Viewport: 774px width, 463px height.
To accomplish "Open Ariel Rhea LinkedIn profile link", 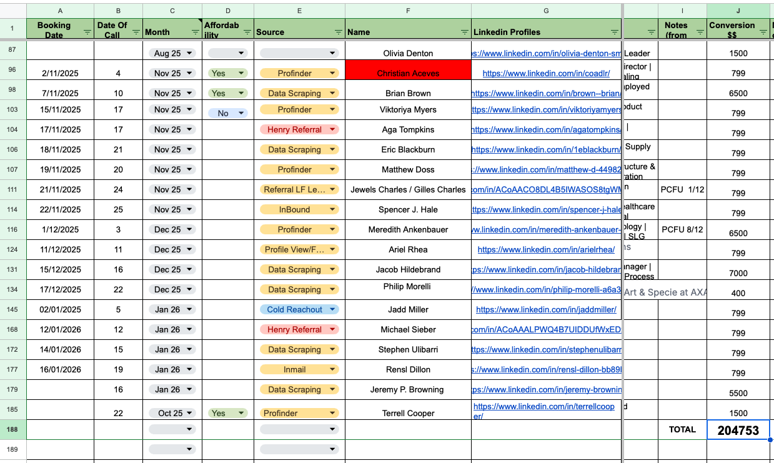I will (x=546, y=249).
